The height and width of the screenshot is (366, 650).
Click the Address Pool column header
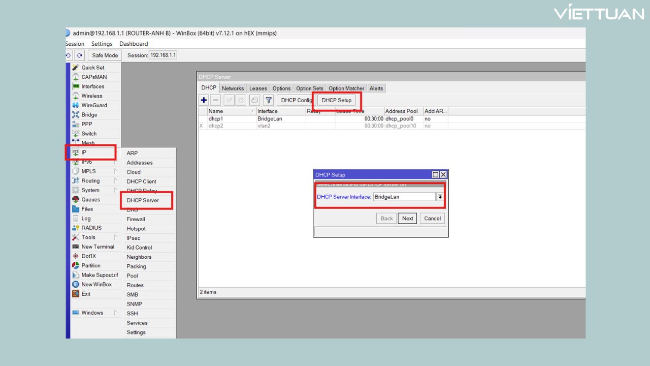(x=403, y=111)
